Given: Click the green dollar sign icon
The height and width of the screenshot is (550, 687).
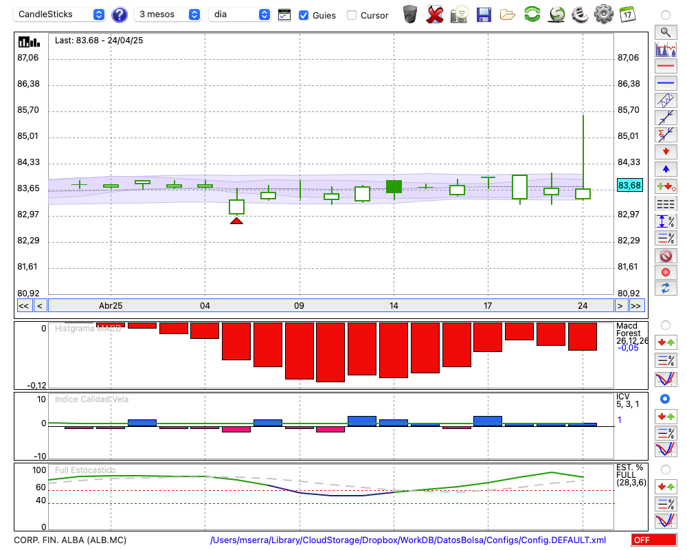Looking at the screenshot, I should pos(557,14).
